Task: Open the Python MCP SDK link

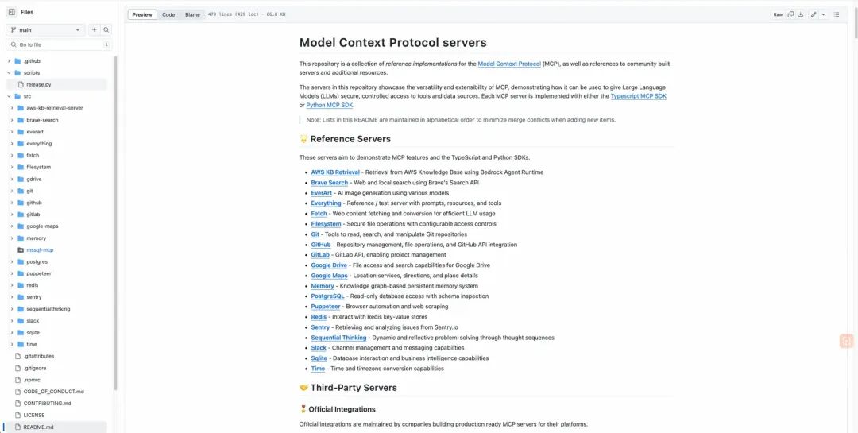Action: tap(330, 105)
